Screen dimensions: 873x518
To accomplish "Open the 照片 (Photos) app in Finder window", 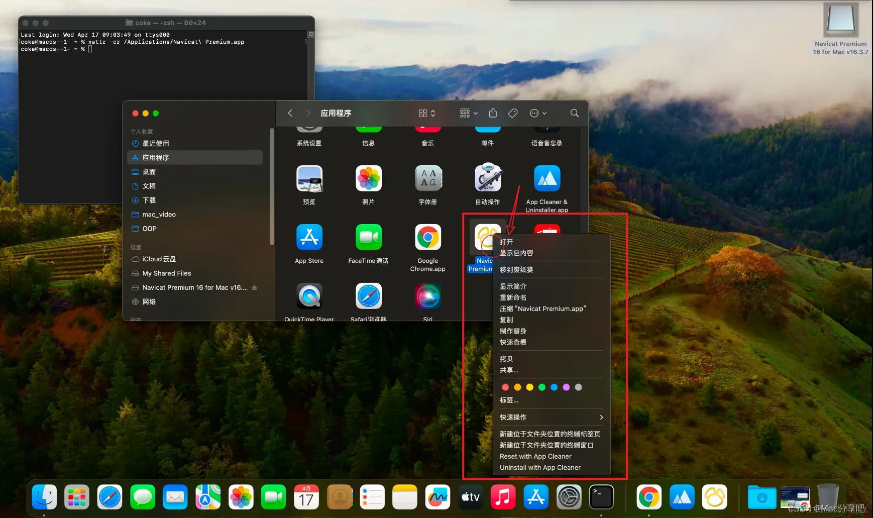I will [369, 179].
